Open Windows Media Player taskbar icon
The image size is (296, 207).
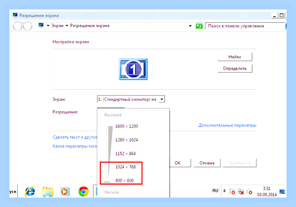click(65, 192)
